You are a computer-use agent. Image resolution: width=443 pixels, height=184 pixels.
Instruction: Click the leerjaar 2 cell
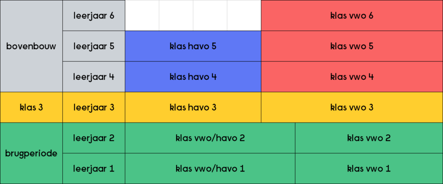94,138
